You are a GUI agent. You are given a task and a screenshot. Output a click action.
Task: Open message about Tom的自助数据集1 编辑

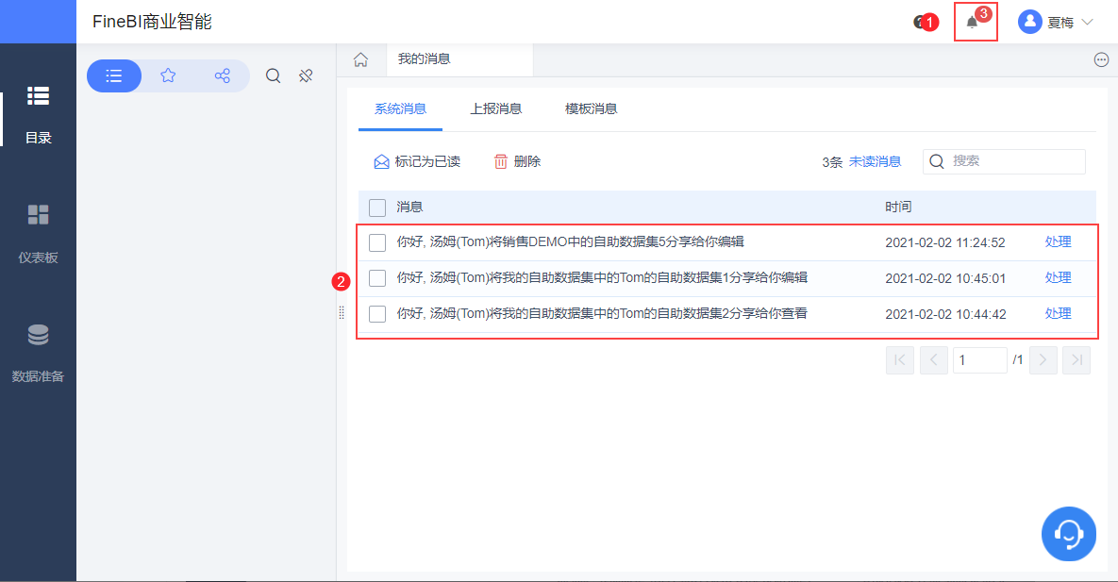click(x=602, y=277)
